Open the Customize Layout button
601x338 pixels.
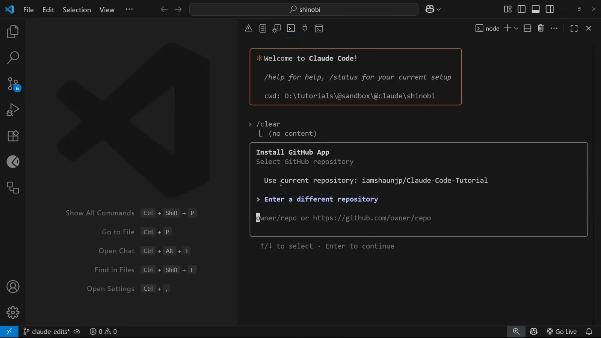pos(507,9)
